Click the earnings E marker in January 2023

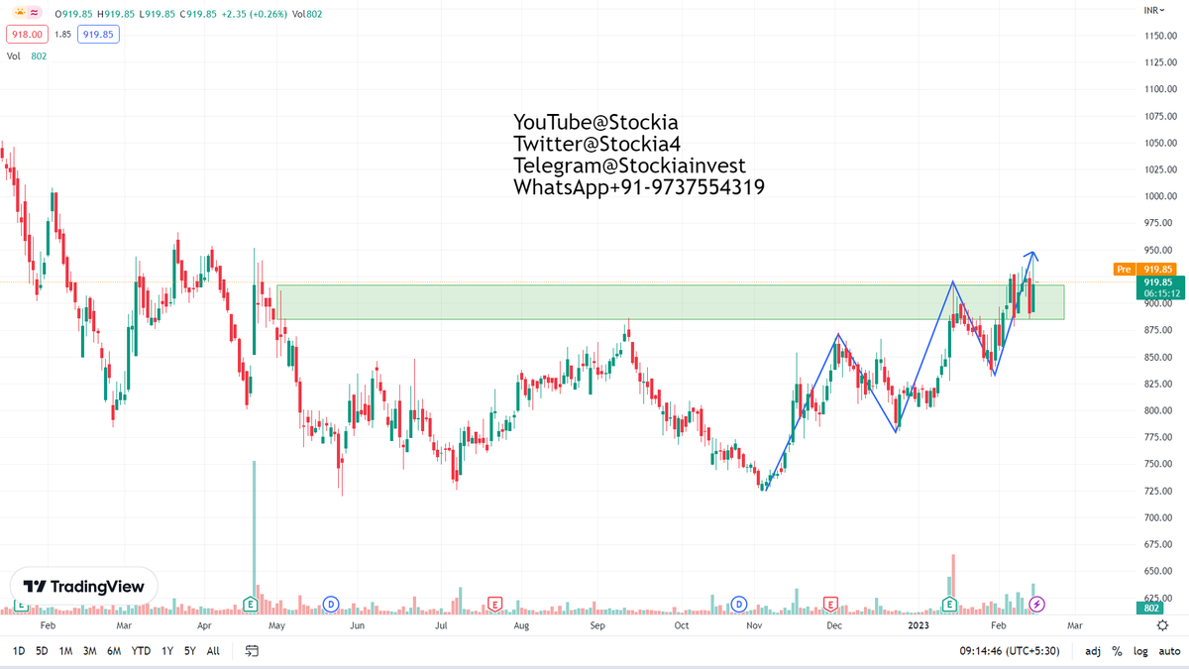[949, 604]
